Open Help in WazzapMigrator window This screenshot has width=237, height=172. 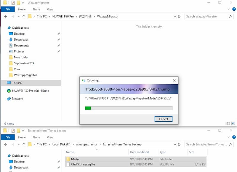[234, 9]
